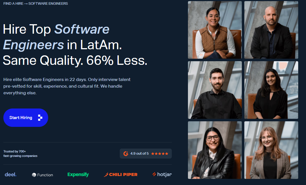Click the hotjar logo
The height and width of the screenshot is (185, 306).
(x=162, y=174)
